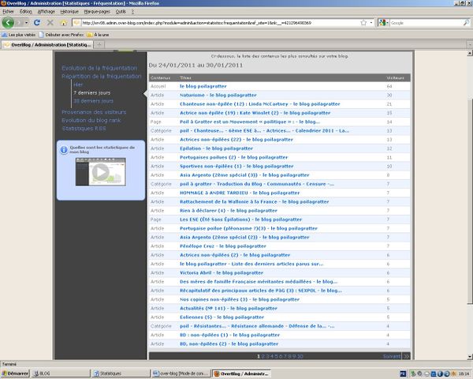Click the scrollbar down arrow
The height and width of the screenshot is (379, 473).
[x=470, y=357]
